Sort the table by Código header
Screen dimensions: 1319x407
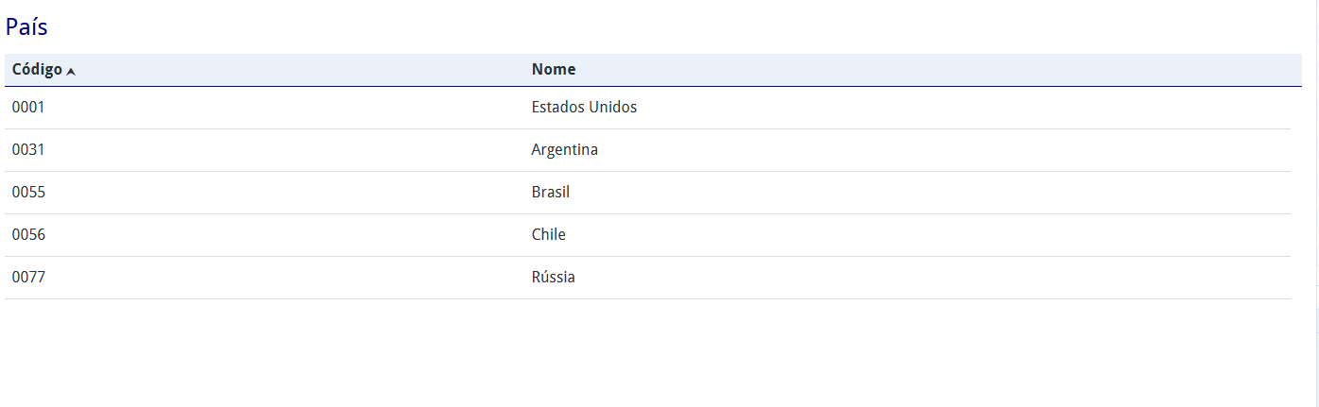click(x=37, y=70)
